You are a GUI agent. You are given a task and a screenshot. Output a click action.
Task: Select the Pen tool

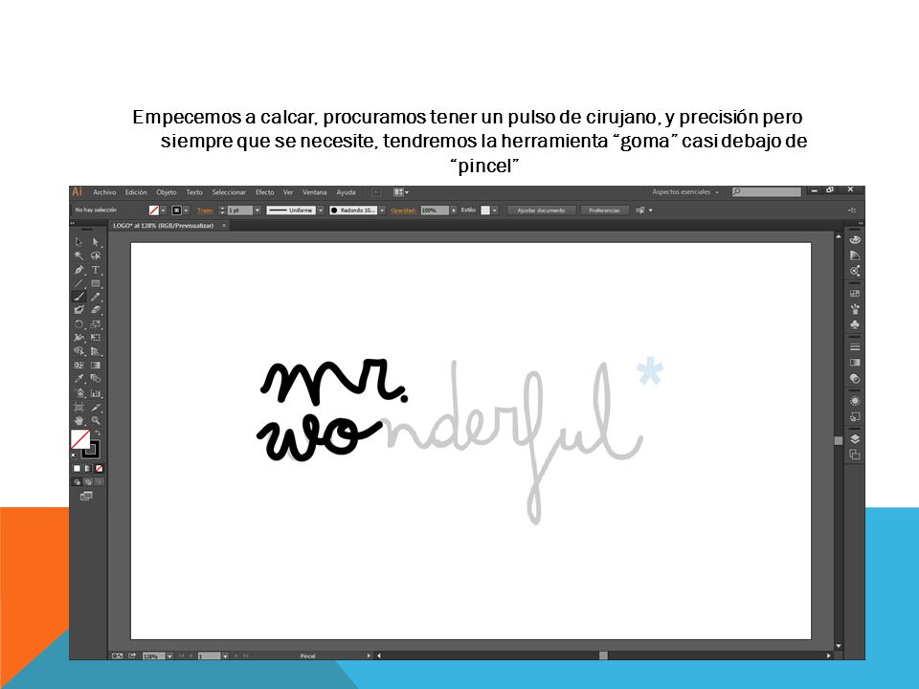pos(79,270)
